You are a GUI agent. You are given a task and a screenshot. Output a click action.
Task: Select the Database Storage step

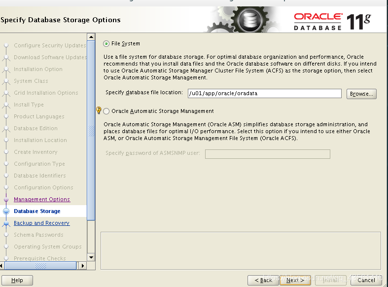pos(37,211)
